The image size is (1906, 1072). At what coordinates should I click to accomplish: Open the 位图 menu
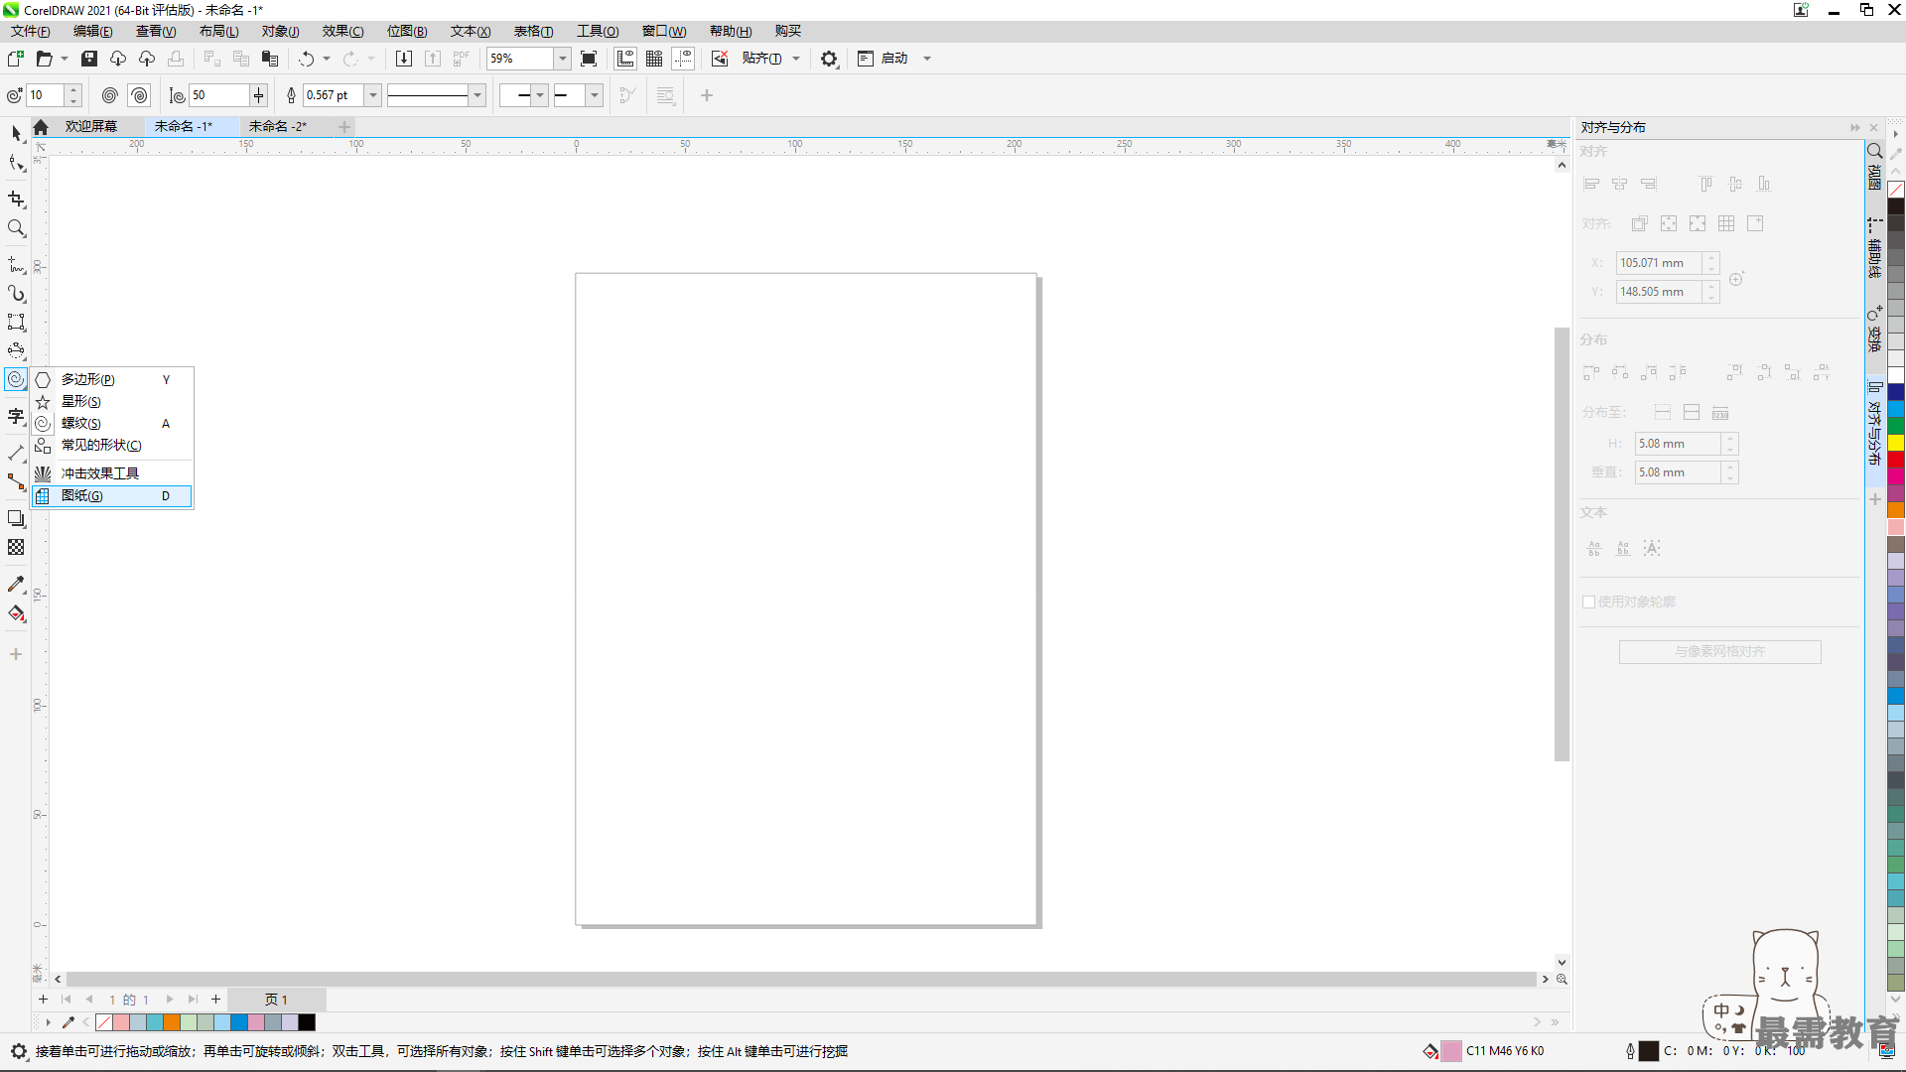(407, 31)
